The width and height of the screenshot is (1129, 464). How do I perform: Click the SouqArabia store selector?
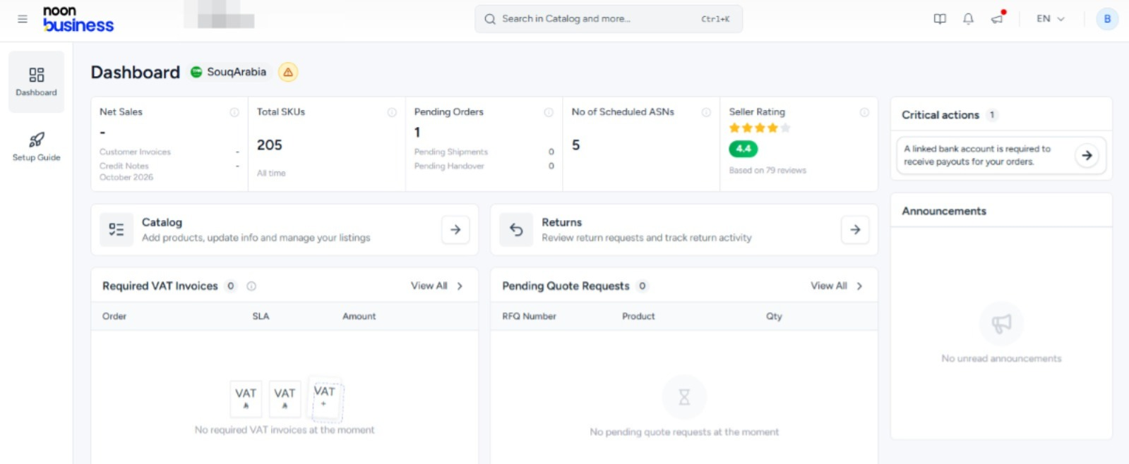pos(229,72)
